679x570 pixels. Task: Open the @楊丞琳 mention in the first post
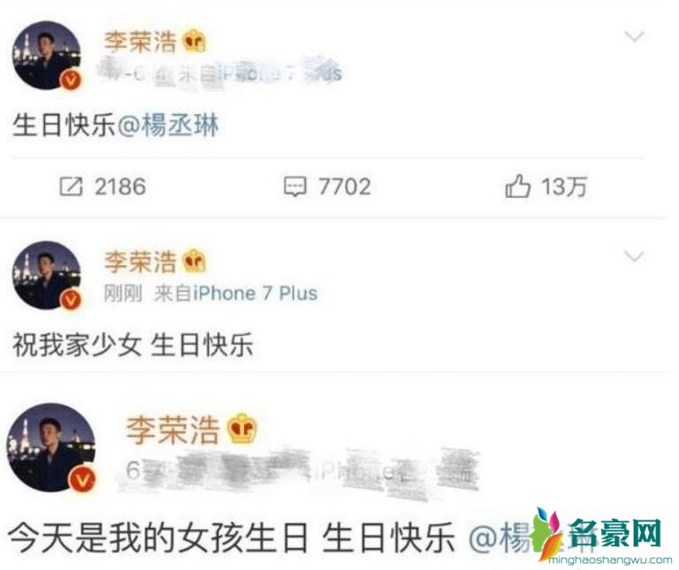[x=168, y=125]
